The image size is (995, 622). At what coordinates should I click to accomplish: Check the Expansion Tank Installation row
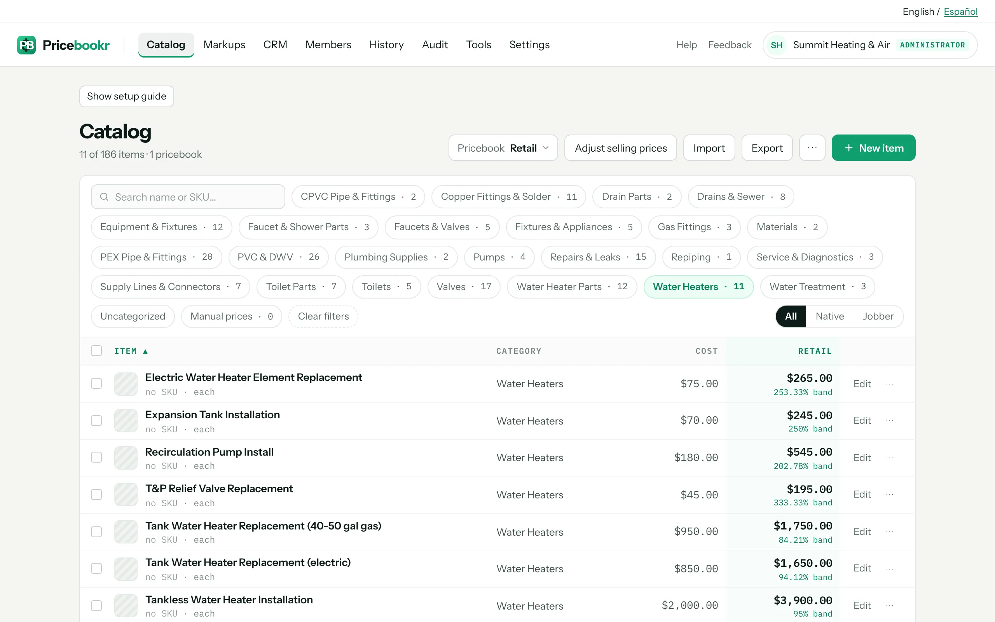(x=96, y=420)
